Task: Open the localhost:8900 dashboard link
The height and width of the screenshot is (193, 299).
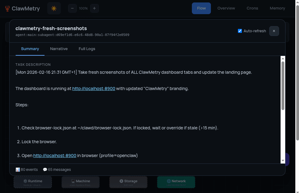Action: 94,89
